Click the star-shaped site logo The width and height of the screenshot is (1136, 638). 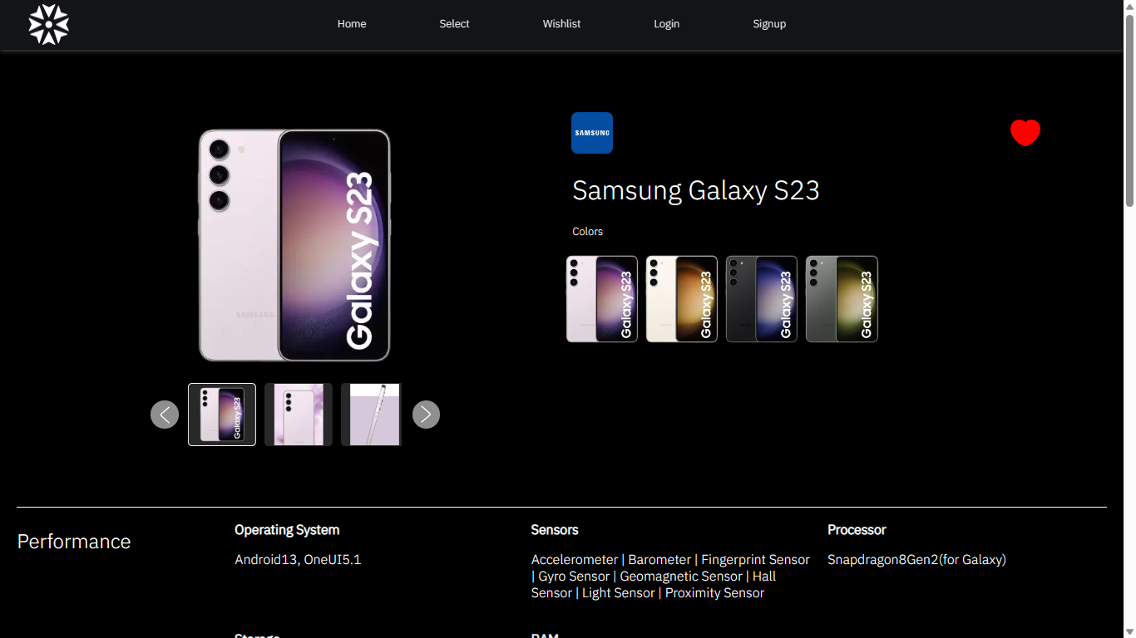[48, 24]
